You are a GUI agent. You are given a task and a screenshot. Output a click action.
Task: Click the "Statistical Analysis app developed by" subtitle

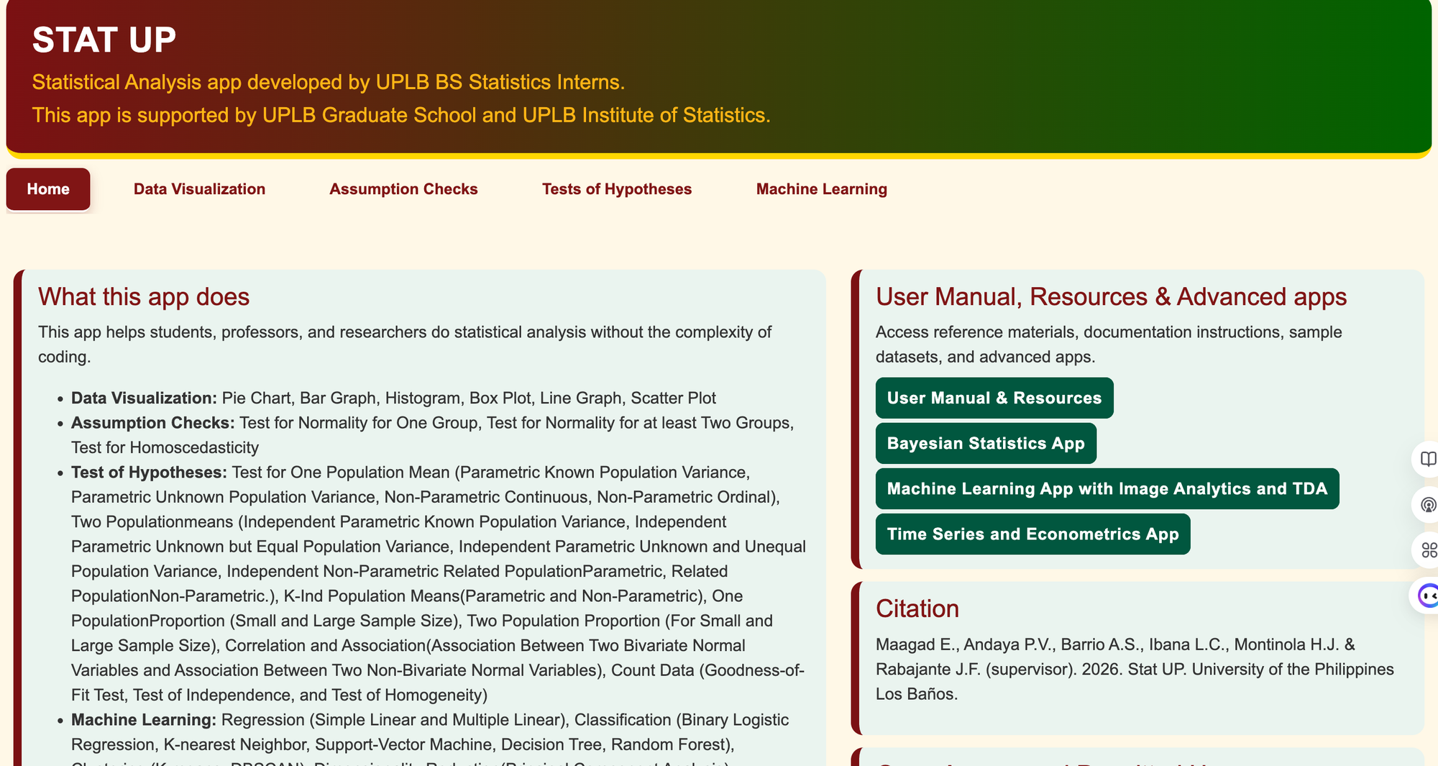329,82
